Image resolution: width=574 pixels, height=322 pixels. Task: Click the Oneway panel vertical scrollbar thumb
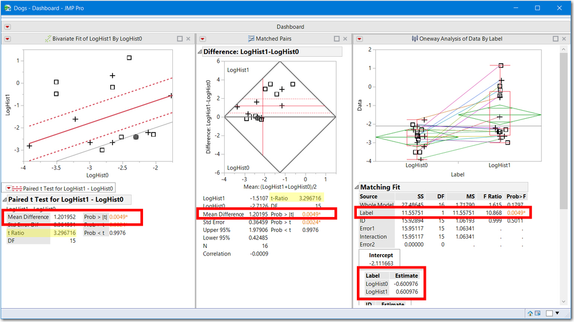pos(564,131)
